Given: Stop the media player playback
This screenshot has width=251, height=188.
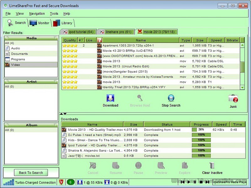Looking at the screenshot, I should pos(201,182).
